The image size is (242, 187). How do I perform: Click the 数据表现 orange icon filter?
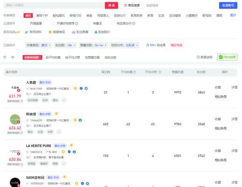(50, 32)
